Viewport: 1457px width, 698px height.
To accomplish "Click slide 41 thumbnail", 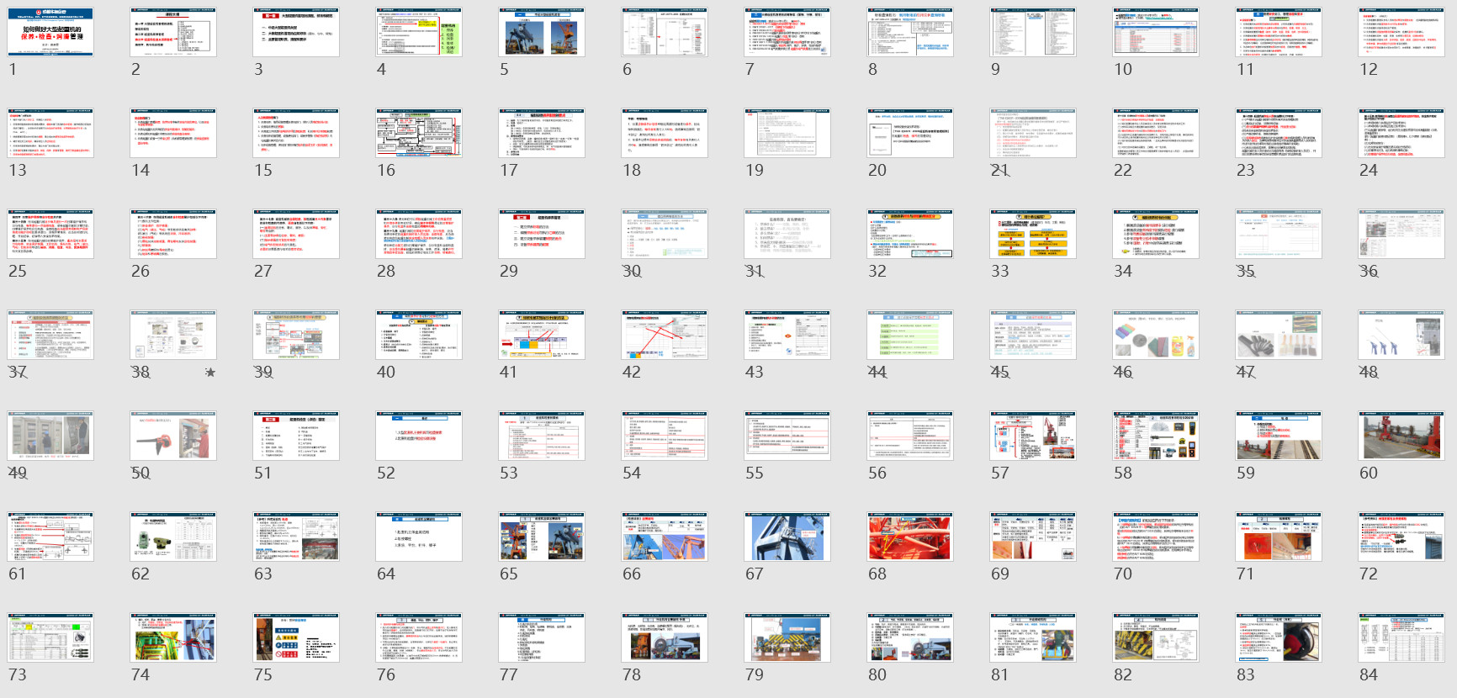I will click(x=542, y=336).
